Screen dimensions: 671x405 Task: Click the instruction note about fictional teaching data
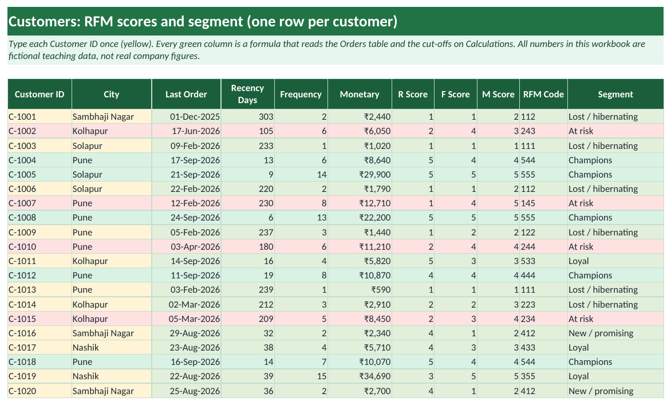(335, 50)
